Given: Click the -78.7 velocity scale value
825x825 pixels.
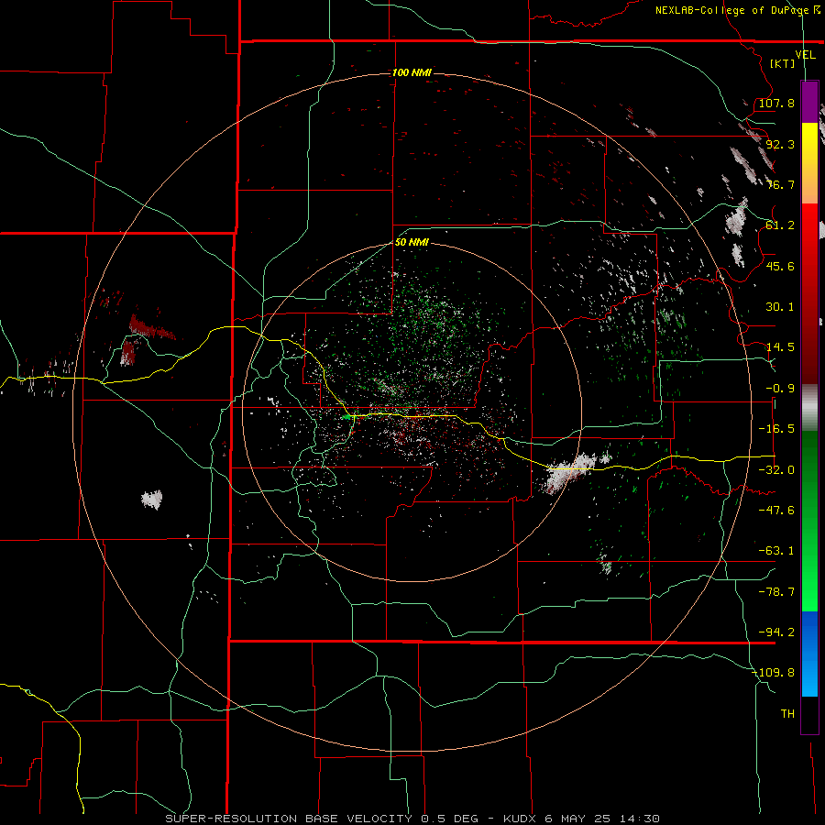Looking at the screenshot, I should pos(776,592).
